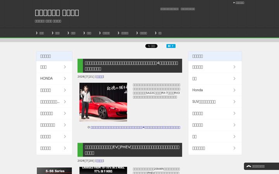Screen dimensions: 279x174
Task: Follow the underlined read-more link below the red car
Action: click(135, 127)
